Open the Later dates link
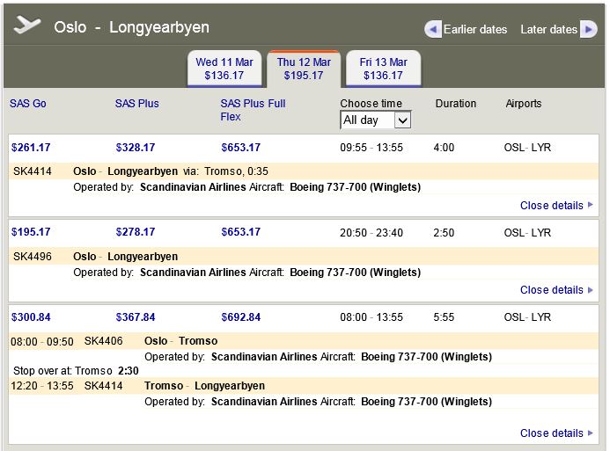This screenshot has width=610, height=451. (548, 30)
